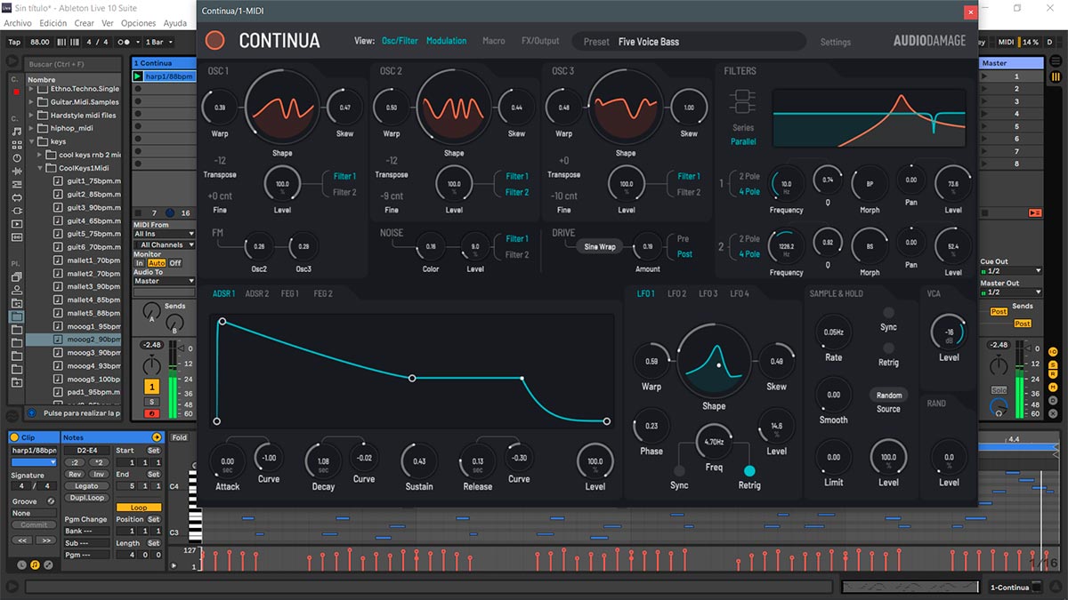The image size is (1068, 600).
Task: Turn Monitor to Off on track
Action: click(x=175, y=263)
